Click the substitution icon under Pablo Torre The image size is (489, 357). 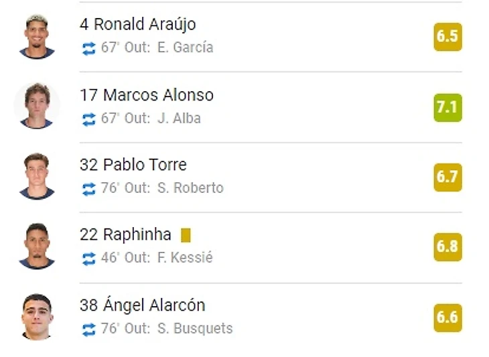click(x=89, y=189)
